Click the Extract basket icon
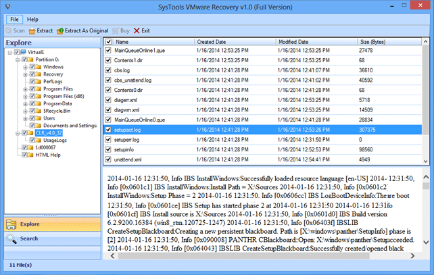The width and height of the screenshot is (434, 275). click(x=32, y=31)
